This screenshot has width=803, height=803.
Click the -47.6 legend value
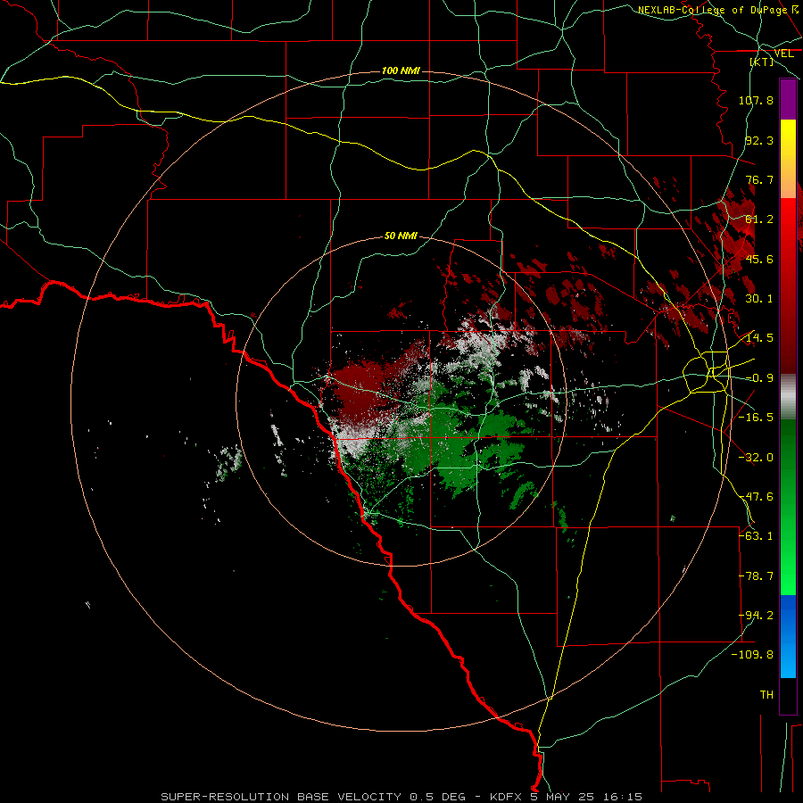(x=756, y=497)
